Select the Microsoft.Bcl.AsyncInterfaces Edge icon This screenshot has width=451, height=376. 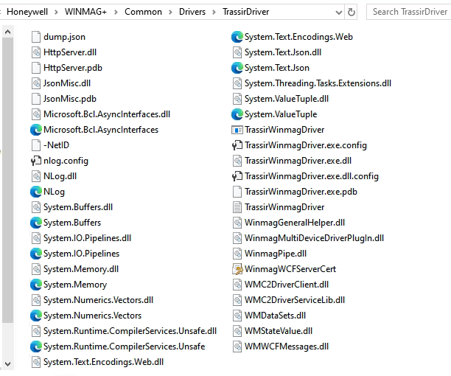[36, 130]
